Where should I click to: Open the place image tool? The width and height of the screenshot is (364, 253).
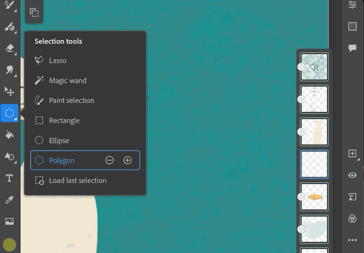(9, 221)
